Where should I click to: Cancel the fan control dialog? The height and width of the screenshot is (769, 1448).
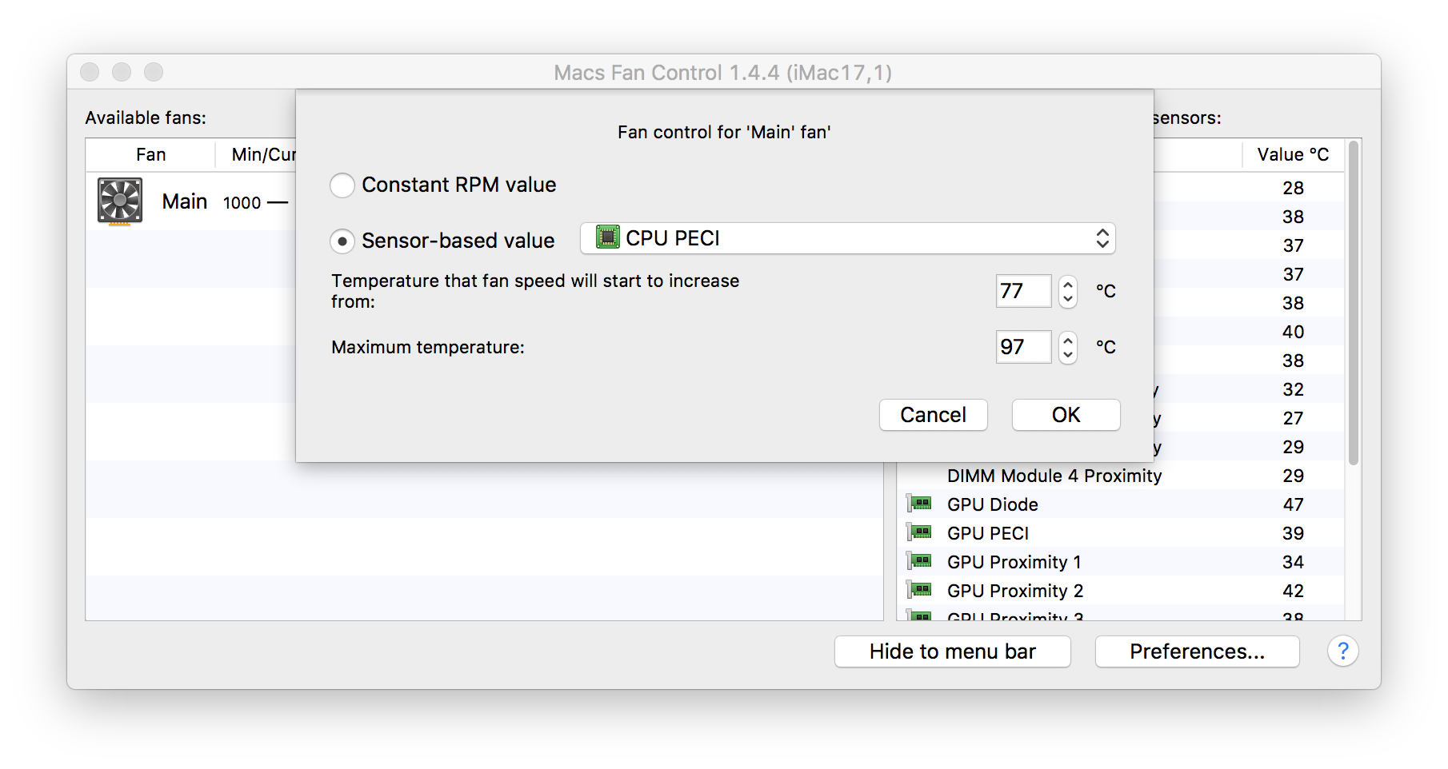934,415
